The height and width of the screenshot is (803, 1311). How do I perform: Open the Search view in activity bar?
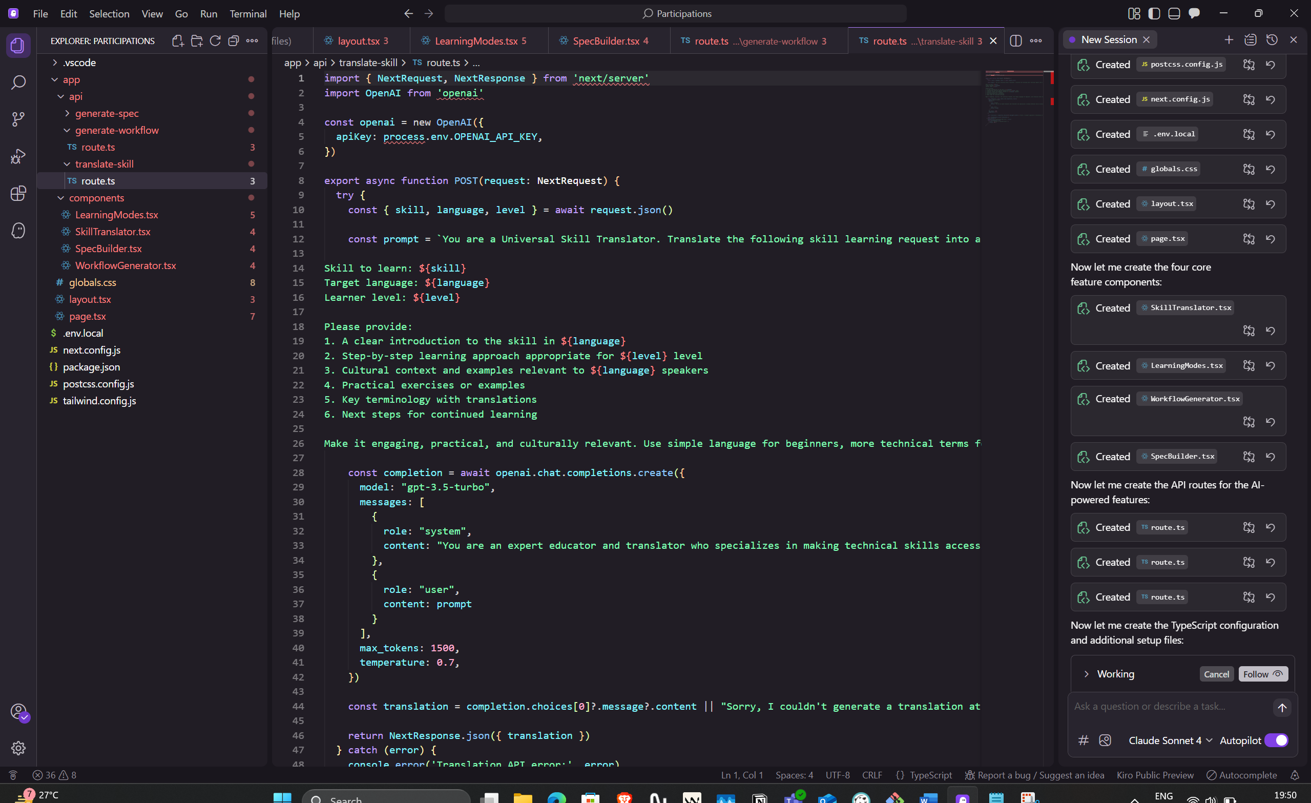click(x=18, y=83)
